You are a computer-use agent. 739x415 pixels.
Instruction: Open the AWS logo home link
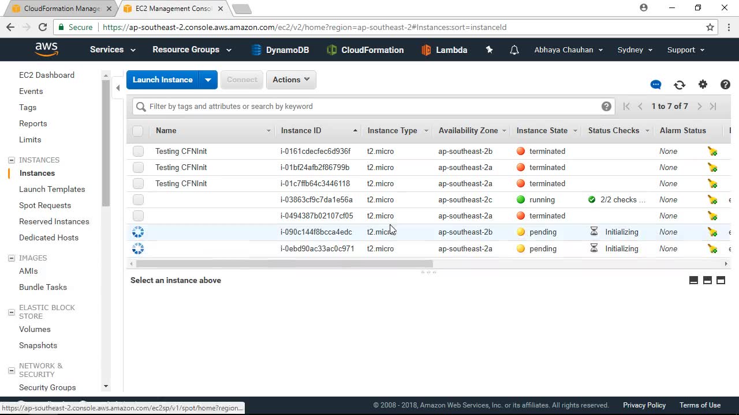pyautogui.click(x=46, y=50)
